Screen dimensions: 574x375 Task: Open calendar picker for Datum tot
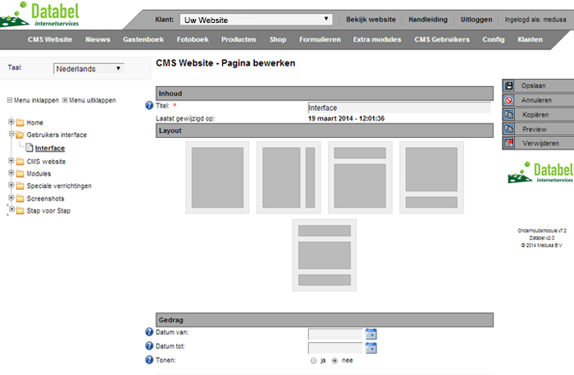[371, 348]
